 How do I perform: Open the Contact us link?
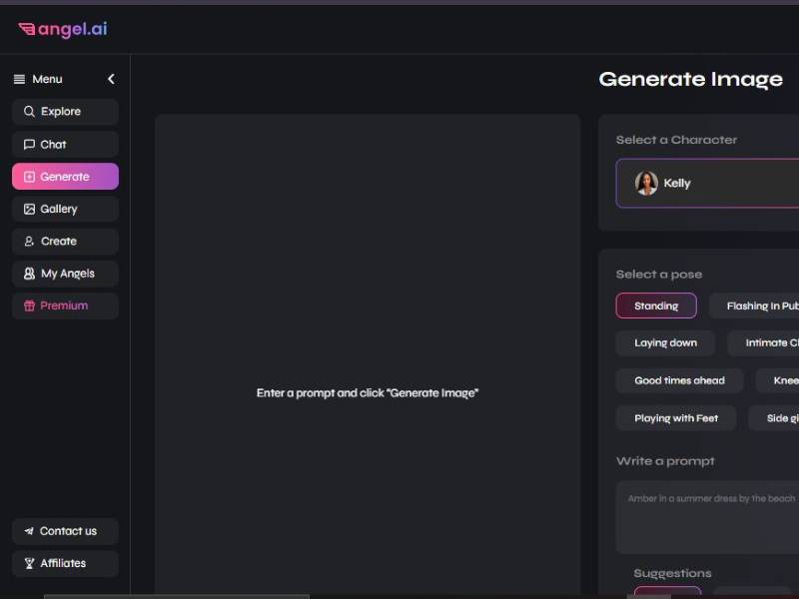pos(65,531)
